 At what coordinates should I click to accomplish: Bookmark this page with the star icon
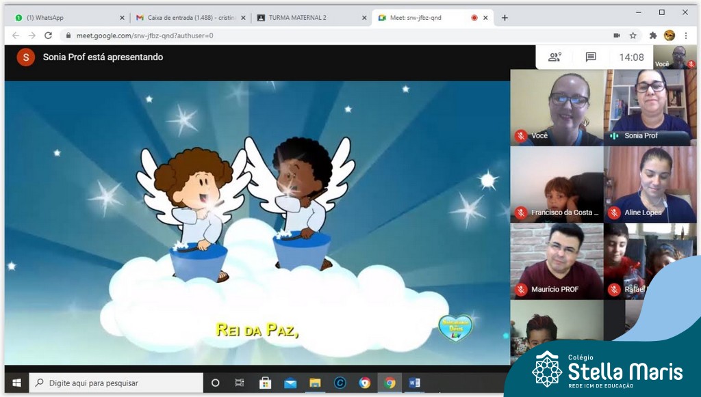point(633,36)
